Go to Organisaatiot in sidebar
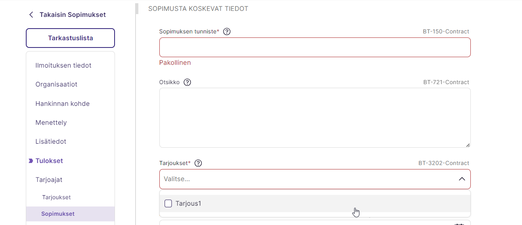The height and width of the screenshot is (225, 522). [56, 85]
